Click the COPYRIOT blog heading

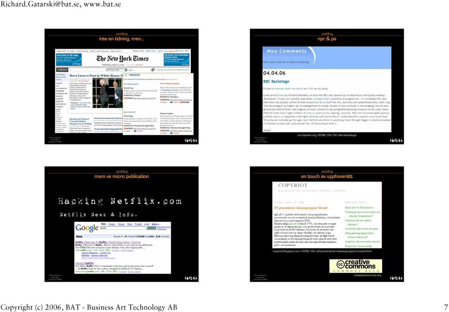click(293, 185)
